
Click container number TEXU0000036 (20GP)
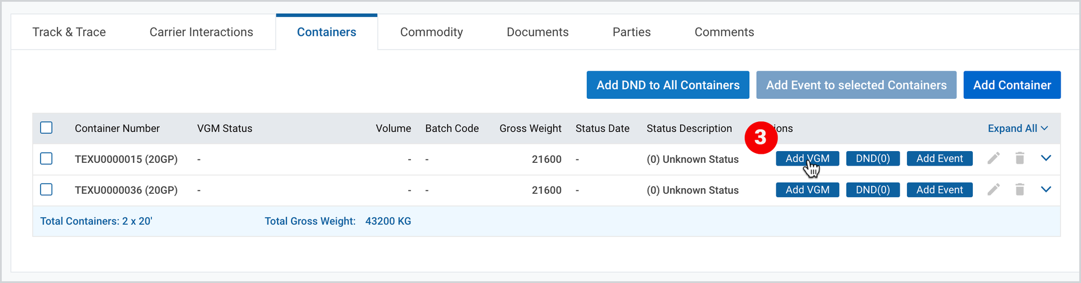tap(126, 190)
